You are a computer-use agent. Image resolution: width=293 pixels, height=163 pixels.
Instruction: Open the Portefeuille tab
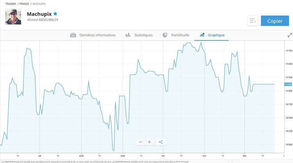tap(176, 35)
